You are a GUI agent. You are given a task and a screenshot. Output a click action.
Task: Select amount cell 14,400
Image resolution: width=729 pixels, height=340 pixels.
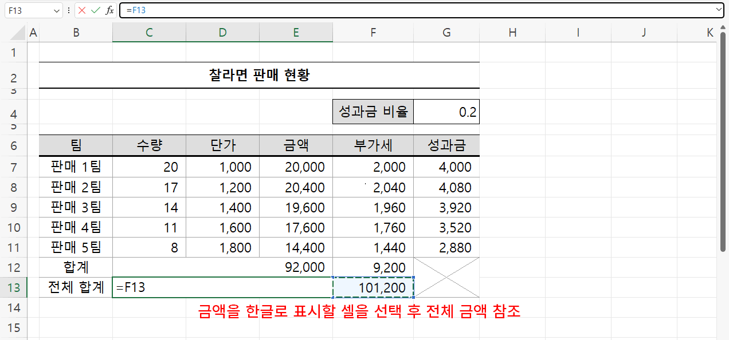pyautogui.click(x=296, y=247)
